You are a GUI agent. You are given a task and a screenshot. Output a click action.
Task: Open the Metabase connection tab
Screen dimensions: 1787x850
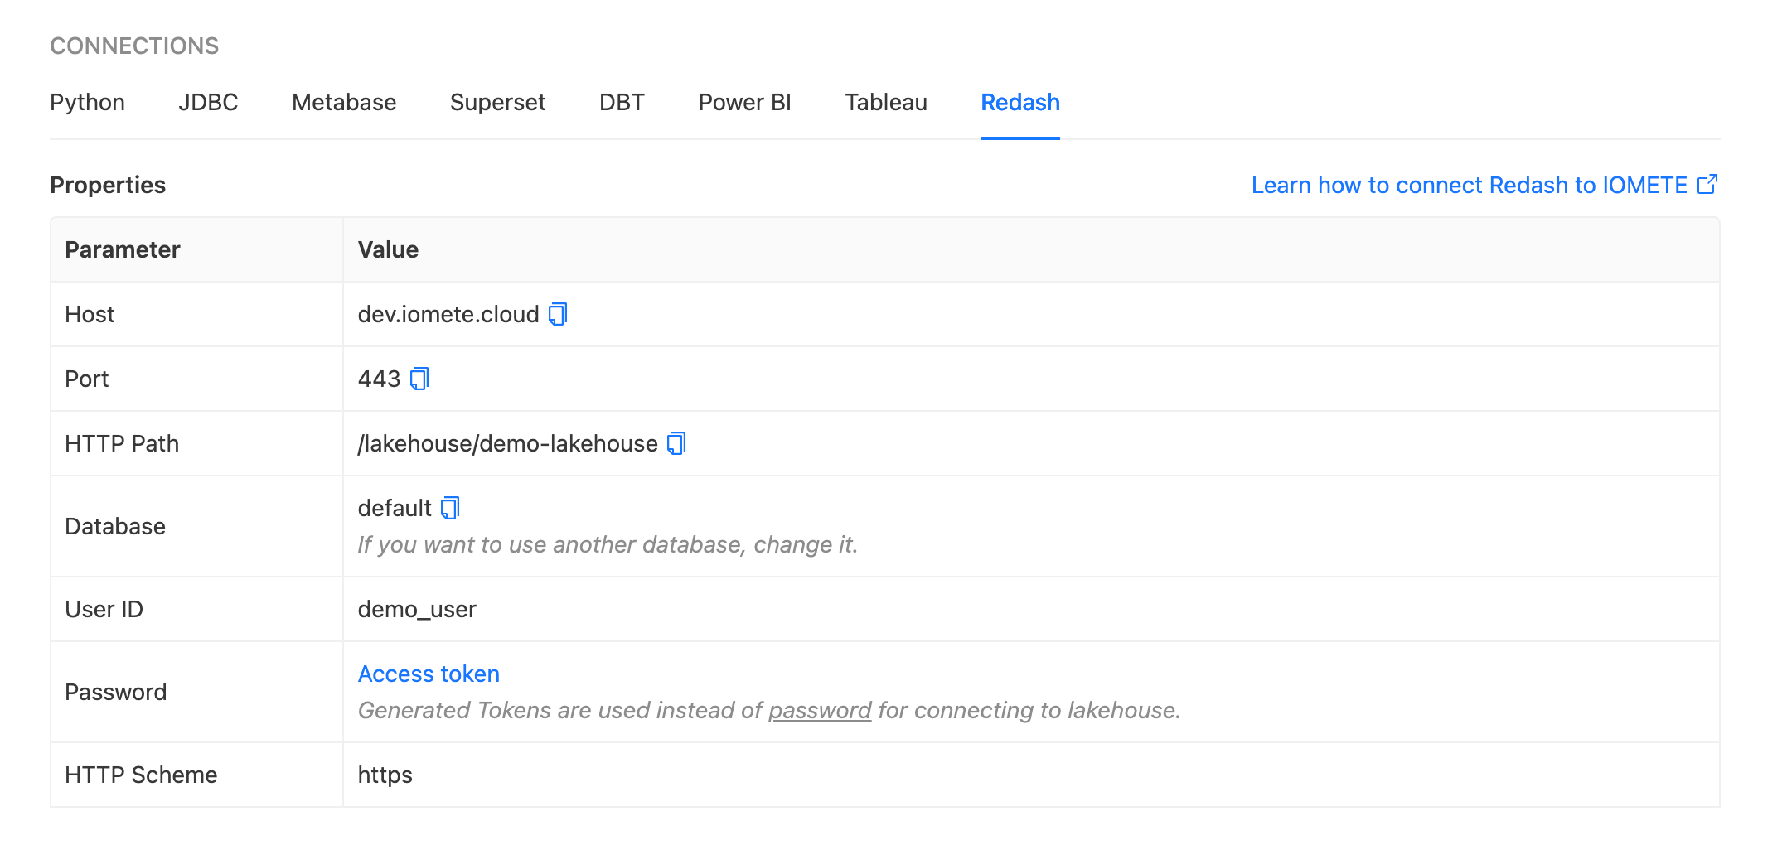[344, 103]
